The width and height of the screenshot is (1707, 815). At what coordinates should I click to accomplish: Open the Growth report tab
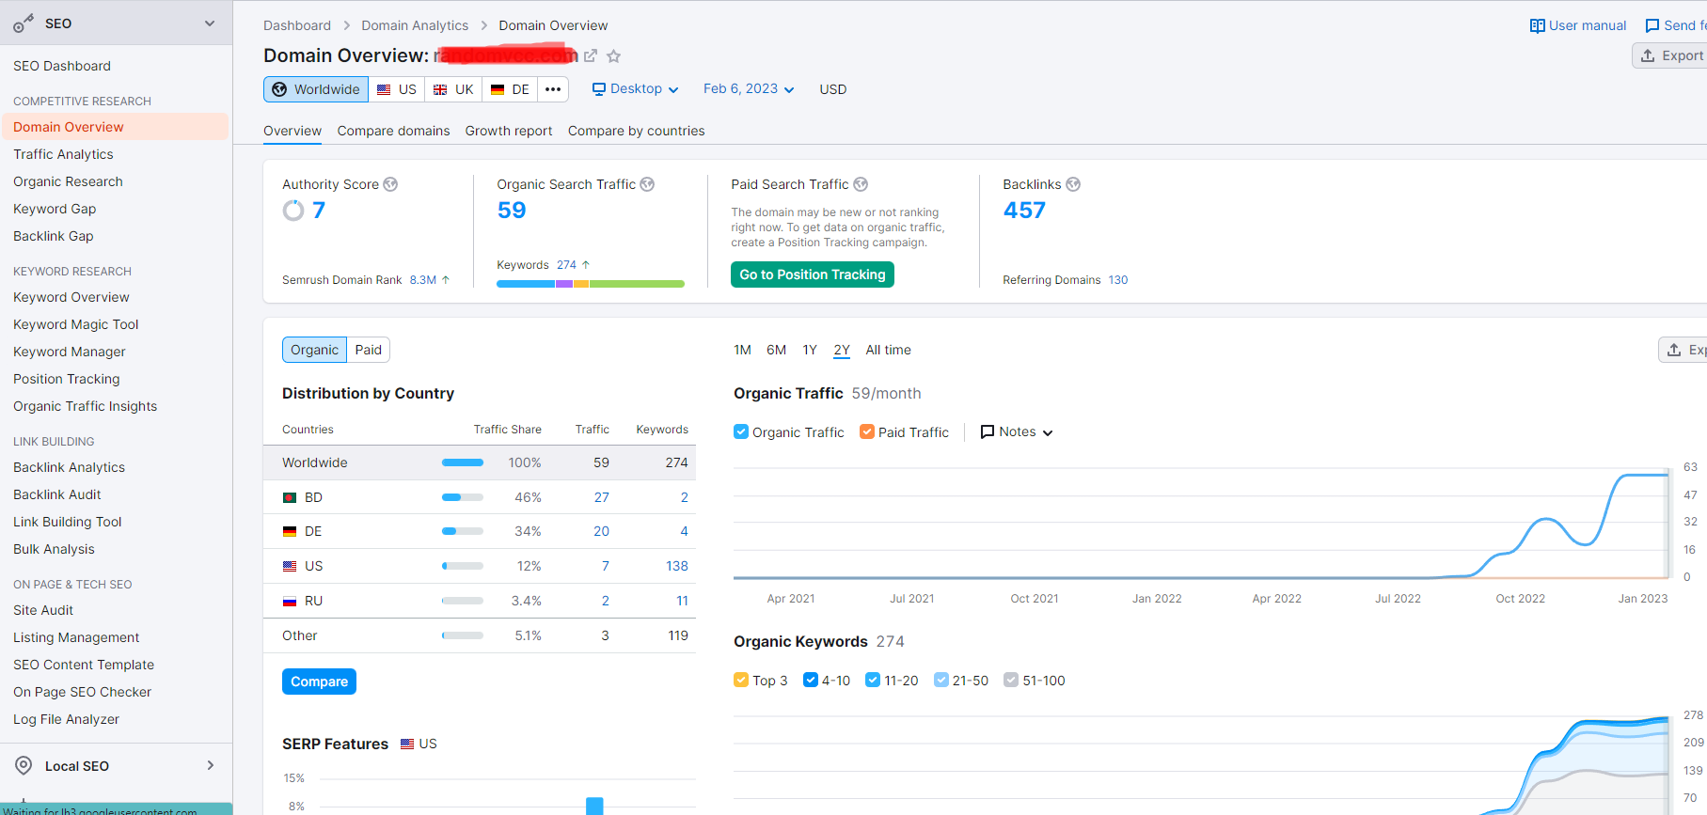click(x=509, y=131)
